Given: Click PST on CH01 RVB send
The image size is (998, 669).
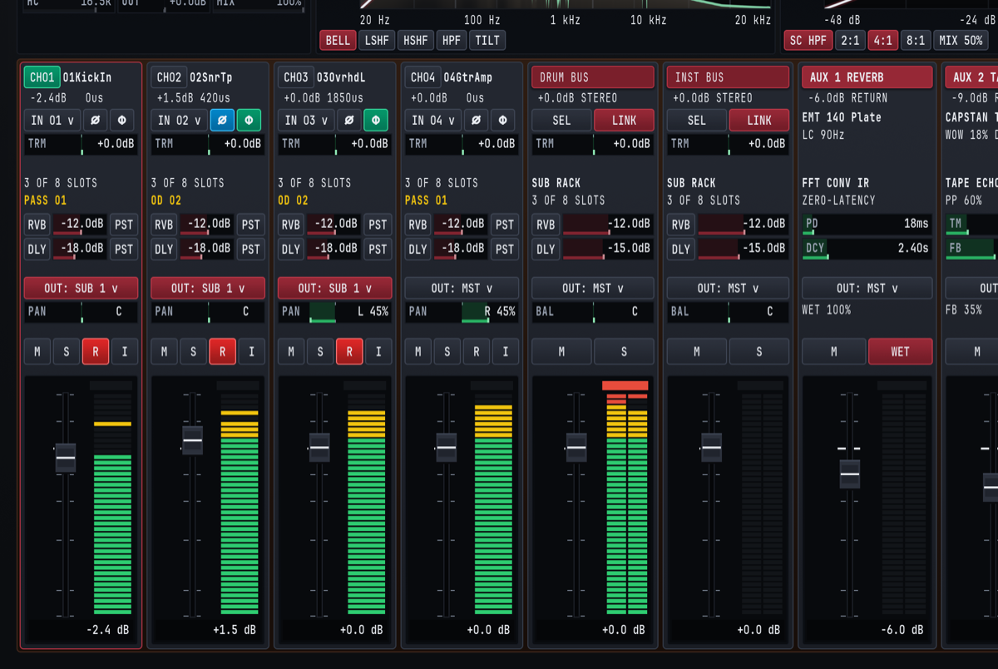Looking at the screenshot, I should (x=124, y=225).
